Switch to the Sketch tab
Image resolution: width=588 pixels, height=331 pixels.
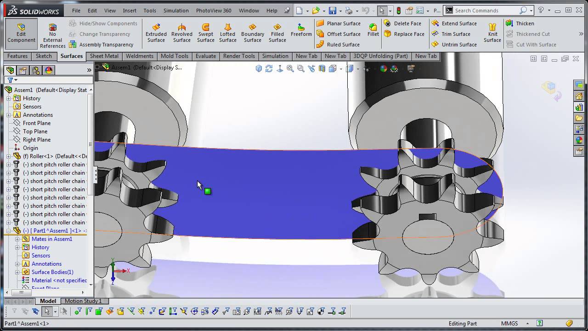click(44, 56)
